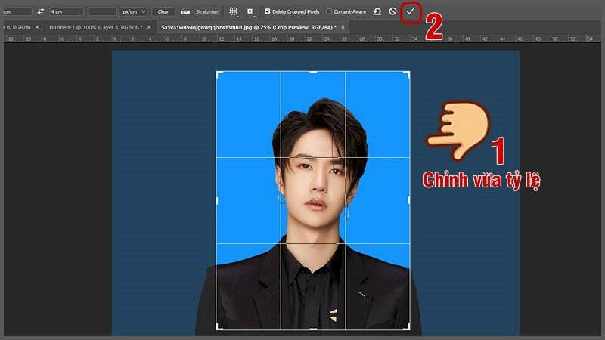Commit the crop with the checkmark icon
The width and height of the screenshot is (605, 340).
point(410,11)
